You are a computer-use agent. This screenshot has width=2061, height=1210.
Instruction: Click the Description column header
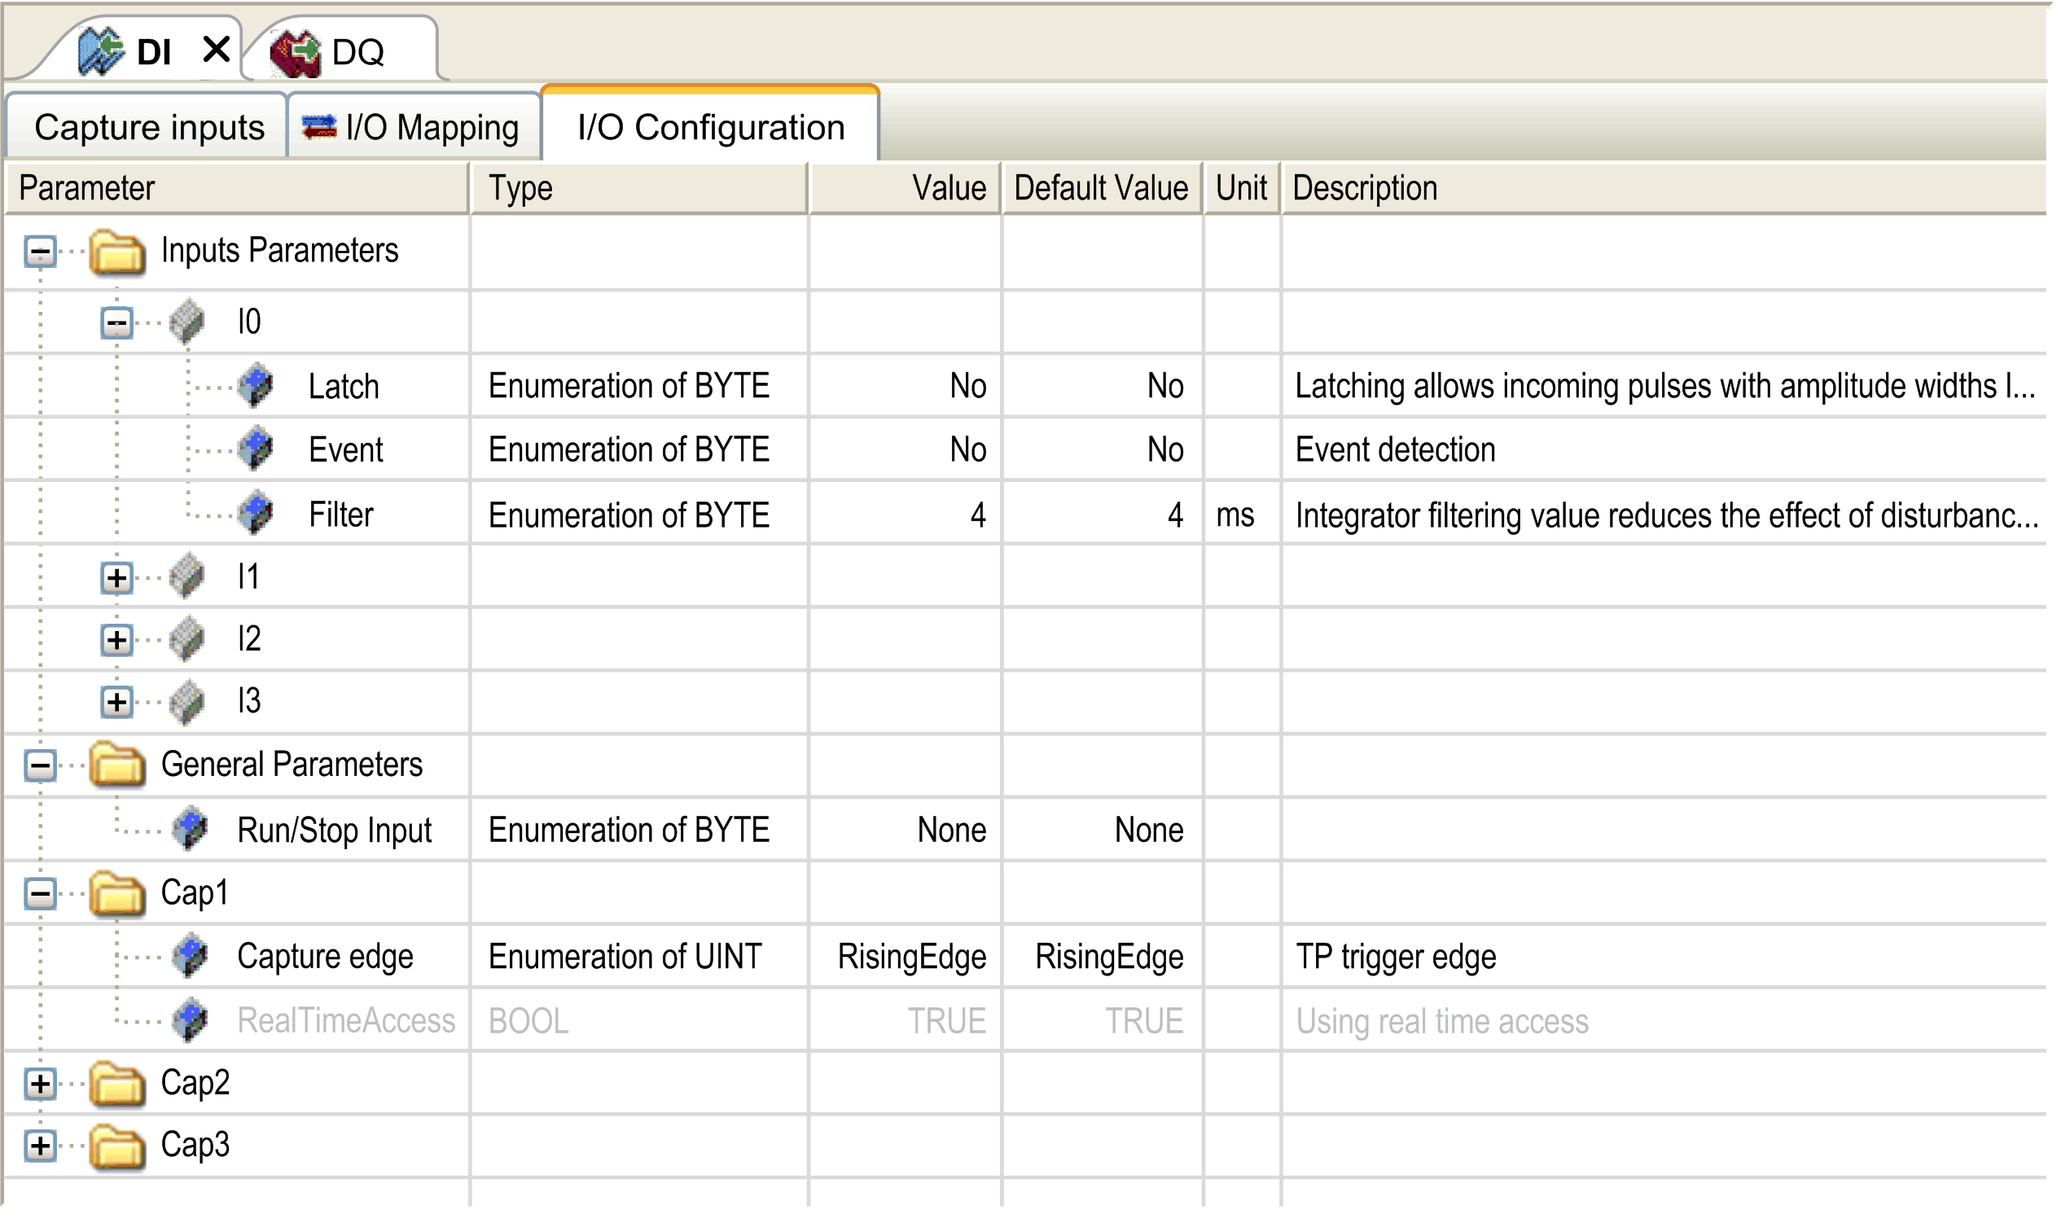point(1366,189)
